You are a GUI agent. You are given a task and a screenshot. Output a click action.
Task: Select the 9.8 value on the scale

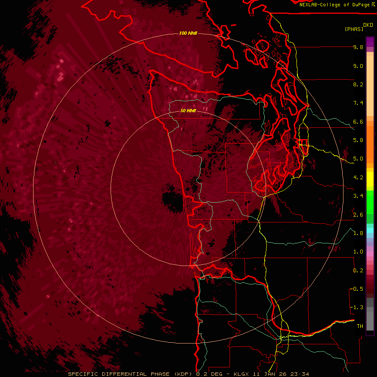coord(358,47)
